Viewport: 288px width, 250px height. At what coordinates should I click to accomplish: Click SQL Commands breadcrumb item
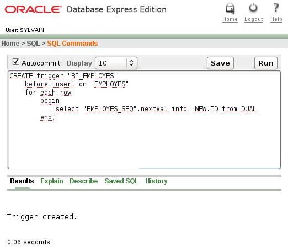72,44
